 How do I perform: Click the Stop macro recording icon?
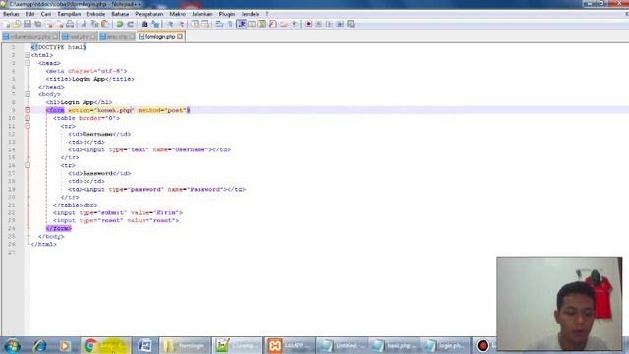click(318, 24)
